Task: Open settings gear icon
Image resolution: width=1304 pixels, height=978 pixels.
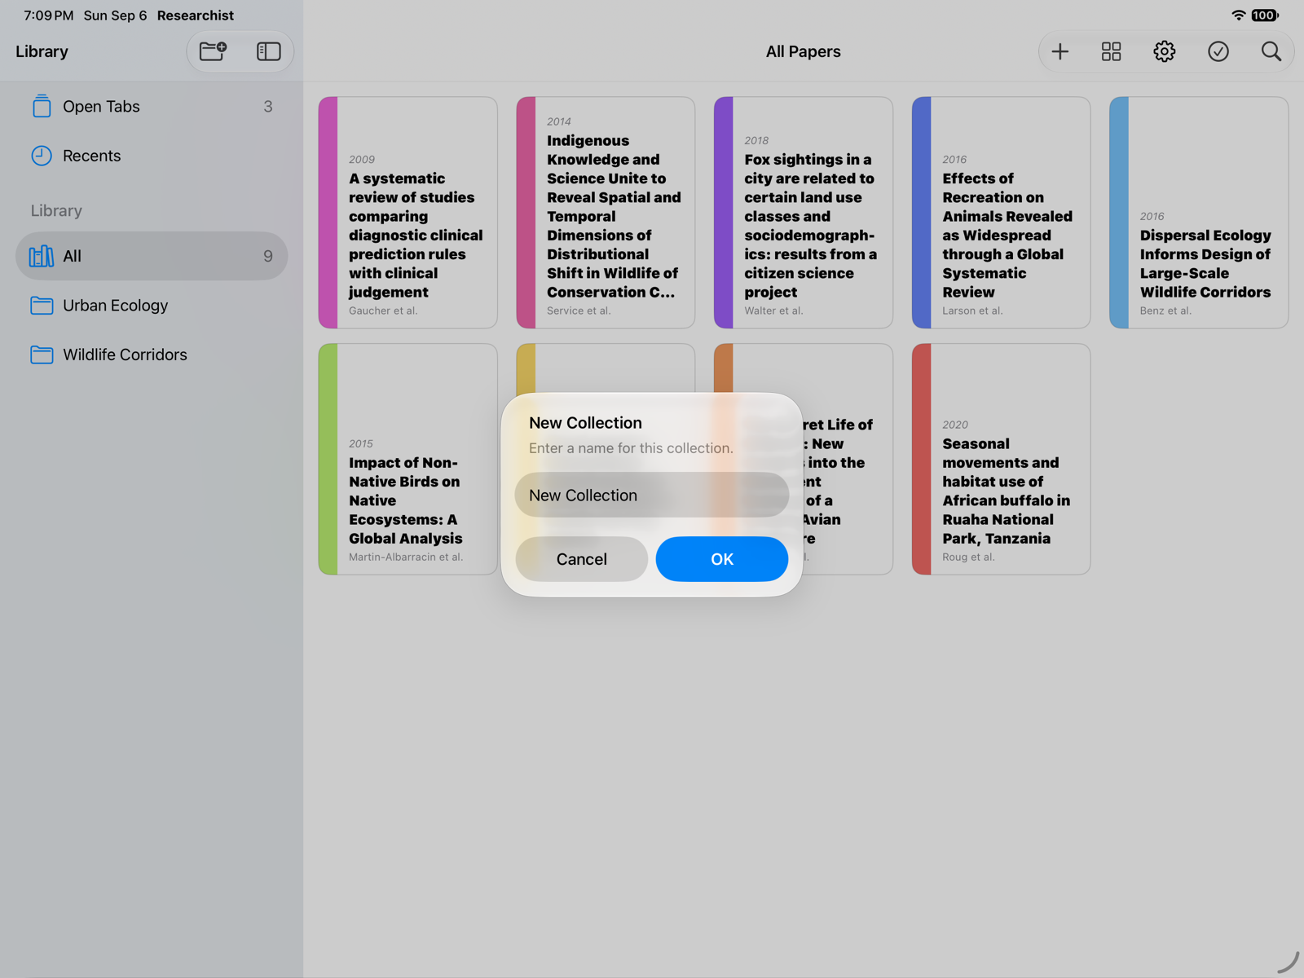Action: tap(1165, 51)
